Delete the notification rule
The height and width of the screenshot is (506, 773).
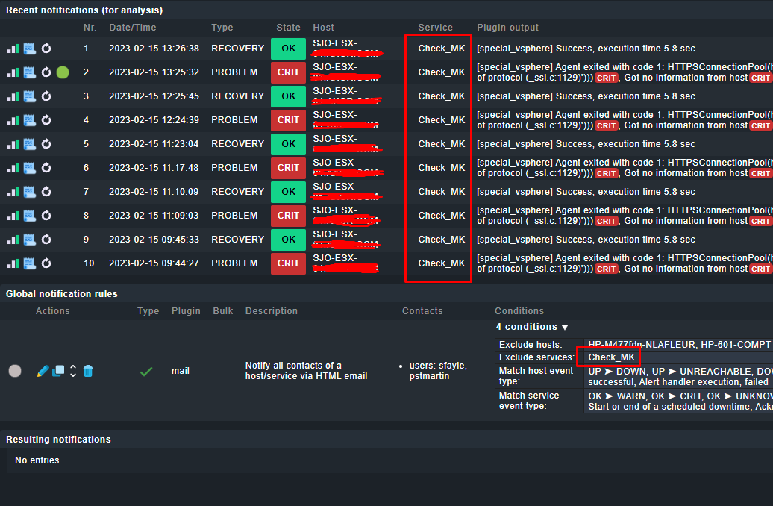[87, 371]
